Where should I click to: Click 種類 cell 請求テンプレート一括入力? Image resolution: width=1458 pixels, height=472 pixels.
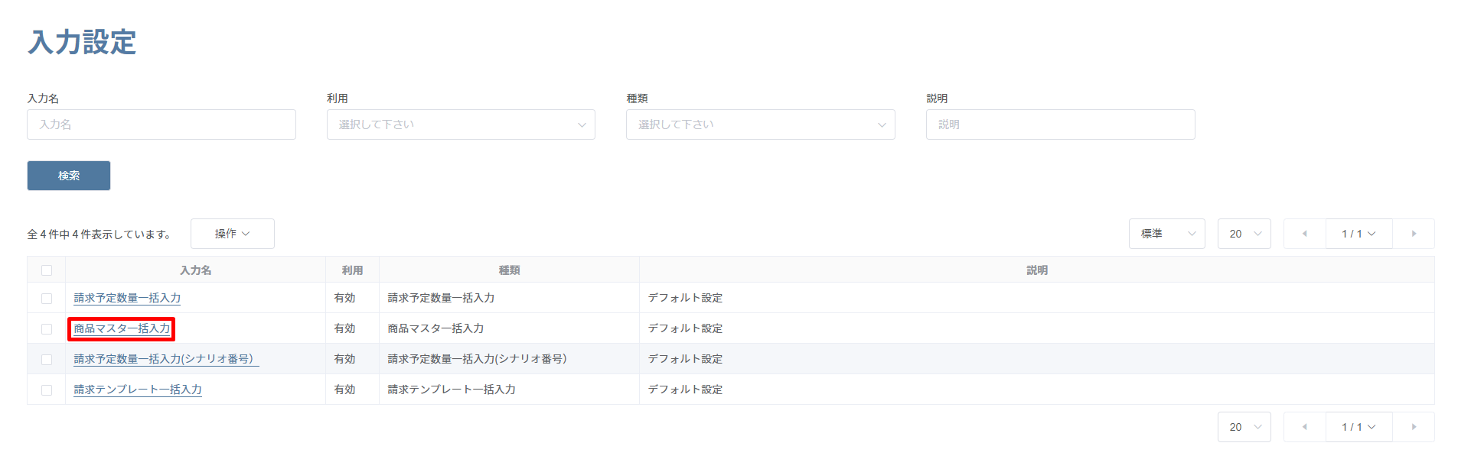[x=452, y=390]
